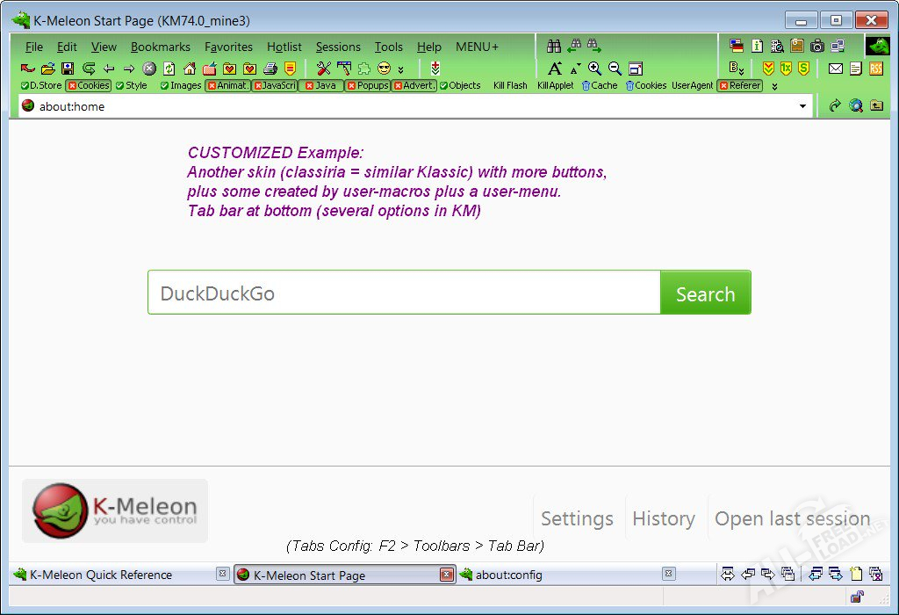Expand the privacy bar overflow chevron
The image size is (899, 615).
pos(774,86)
